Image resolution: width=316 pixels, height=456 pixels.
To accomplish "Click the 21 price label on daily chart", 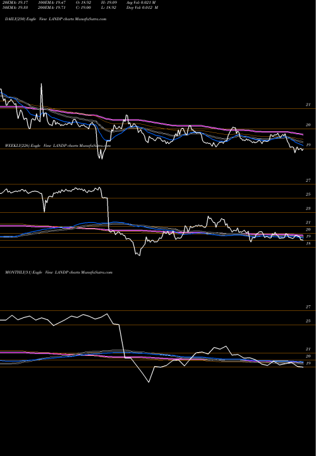I will point(308,104).
